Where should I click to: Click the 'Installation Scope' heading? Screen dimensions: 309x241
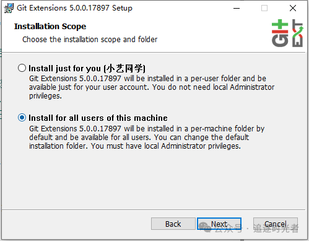[x=50, y=27]
